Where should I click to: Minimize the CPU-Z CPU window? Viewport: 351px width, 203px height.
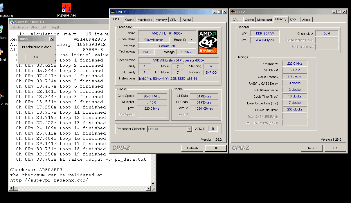[x=215, y=12]
